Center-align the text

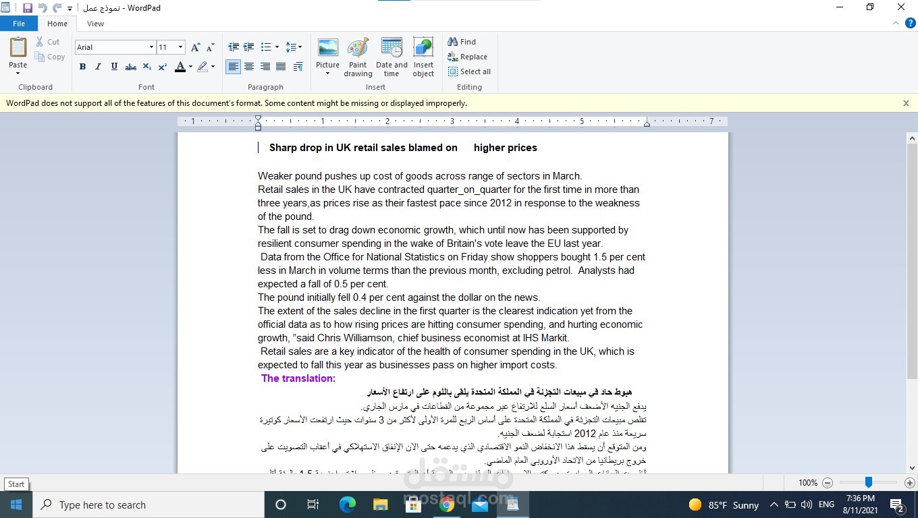tap(249, 67)
